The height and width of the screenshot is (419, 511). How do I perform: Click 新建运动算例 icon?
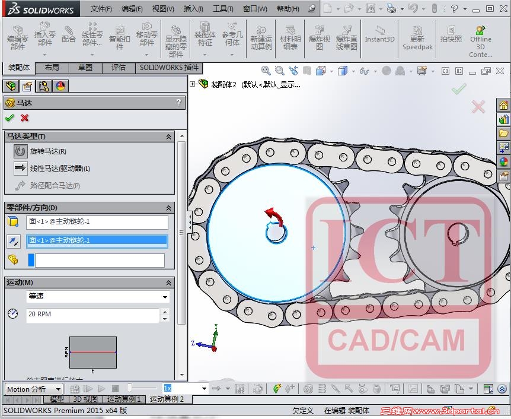[x=261, y=38]
